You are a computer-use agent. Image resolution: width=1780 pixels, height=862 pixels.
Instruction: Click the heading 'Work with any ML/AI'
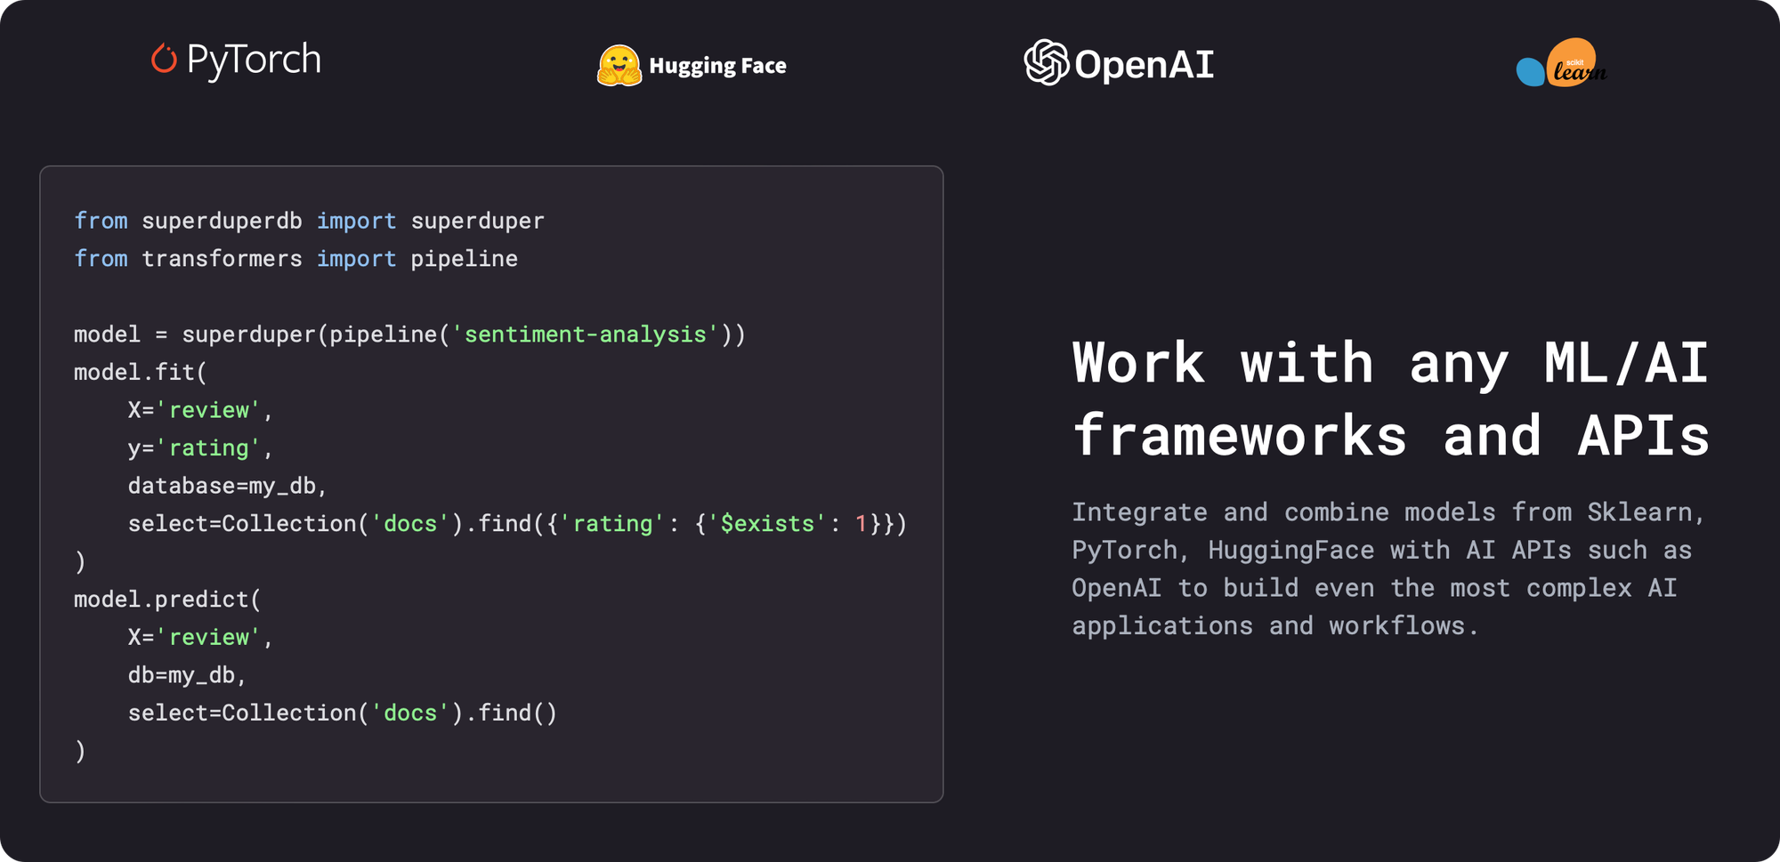pyautogui.click(x=1390, y=363)
